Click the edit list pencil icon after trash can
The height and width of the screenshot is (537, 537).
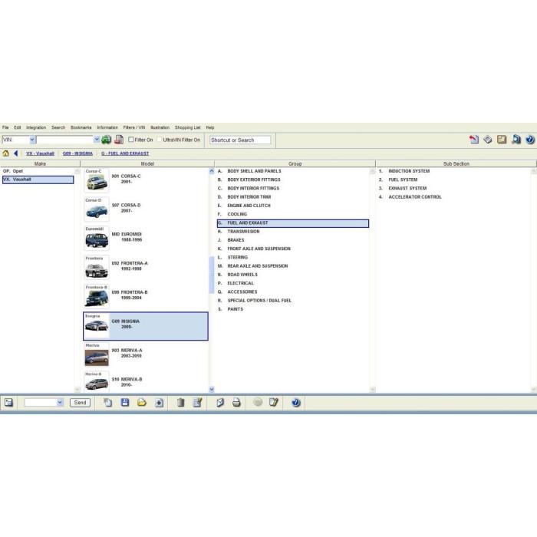tap(198, 403)
